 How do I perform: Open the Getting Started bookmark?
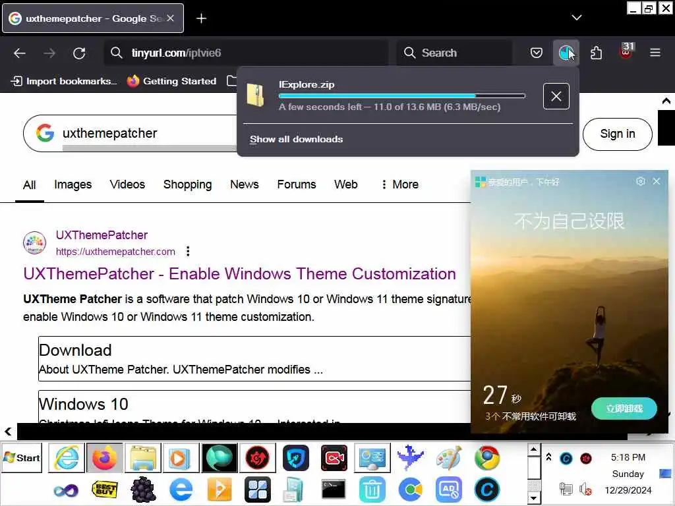[172, 81]
